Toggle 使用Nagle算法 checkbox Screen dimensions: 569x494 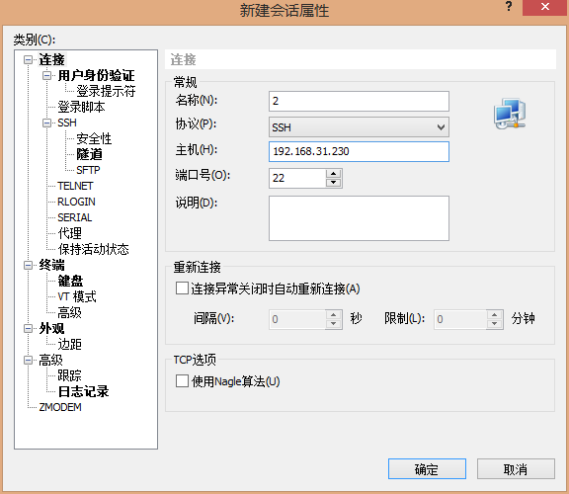182,381
